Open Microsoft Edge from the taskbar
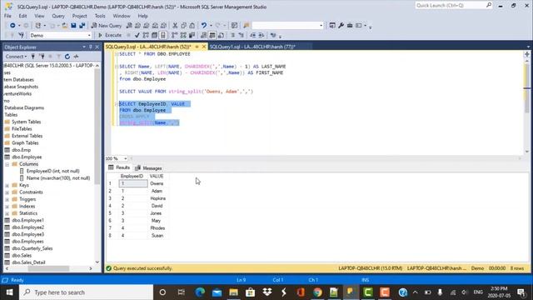Screen dimensions: 533x300 pos(200,292)
